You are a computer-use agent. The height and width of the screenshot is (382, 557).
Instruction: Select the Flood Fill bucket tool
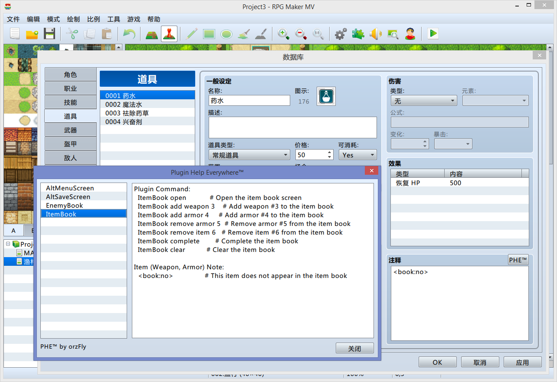click(243, 34)
